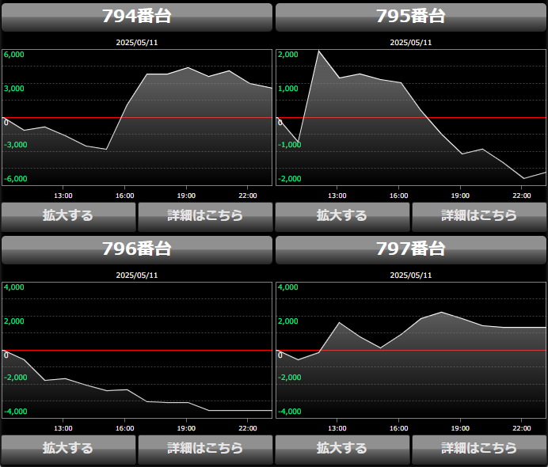This screenshot has height=467, width=548.
Task: Click the 2,000 axis label in 797番台 graph
Action: click(288, 321)
